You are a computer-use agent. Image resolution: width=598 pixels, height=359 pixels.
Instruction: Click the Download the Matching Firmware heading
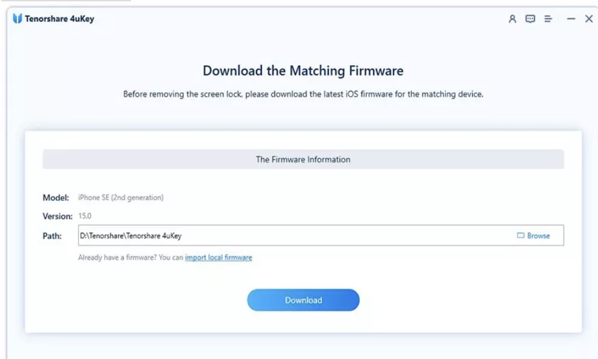303,71
